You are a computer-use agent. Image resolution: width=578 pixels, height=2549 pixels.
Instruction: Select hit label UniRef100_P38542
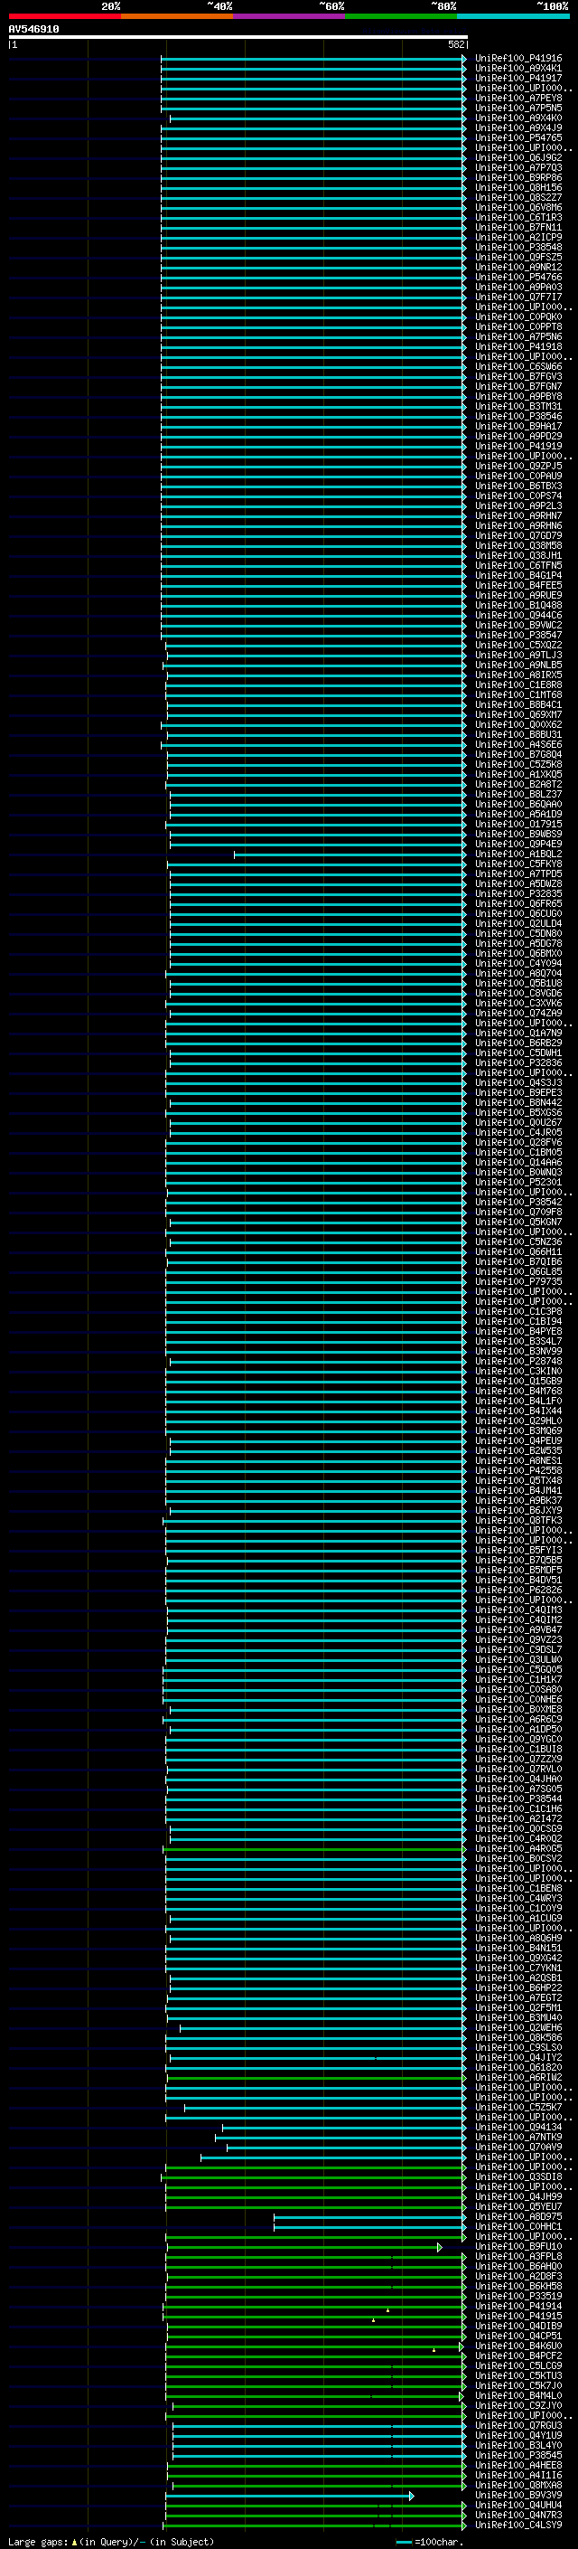coord(518,1203)
